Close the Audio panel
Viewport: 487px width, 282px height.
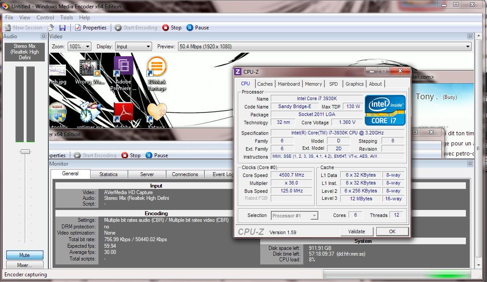click(x=44, y=36)
